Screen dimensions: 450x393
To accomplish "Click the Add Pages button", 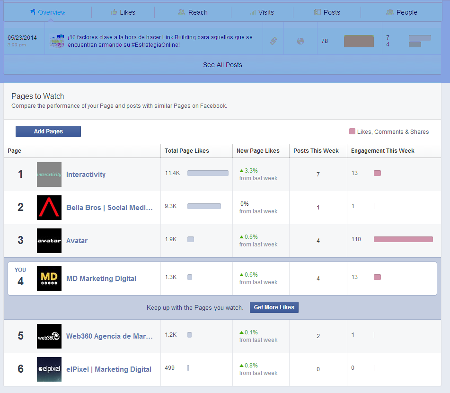I will coord(48,131).
